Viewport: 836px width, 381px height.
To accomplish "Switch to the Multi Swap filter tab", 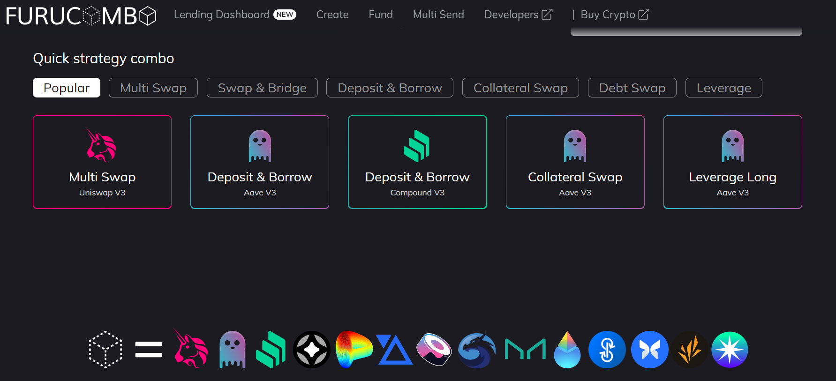I will point(153,88).
